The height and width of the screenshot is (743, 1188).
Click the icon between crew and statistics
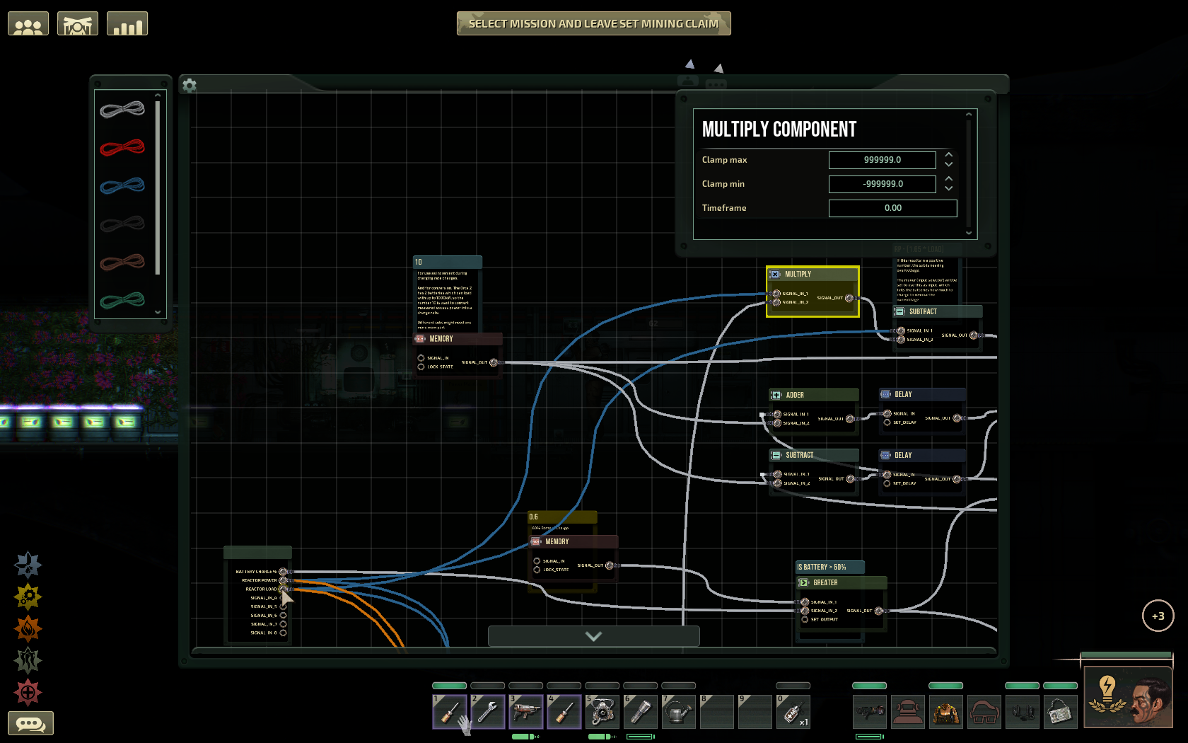[78, 24]
